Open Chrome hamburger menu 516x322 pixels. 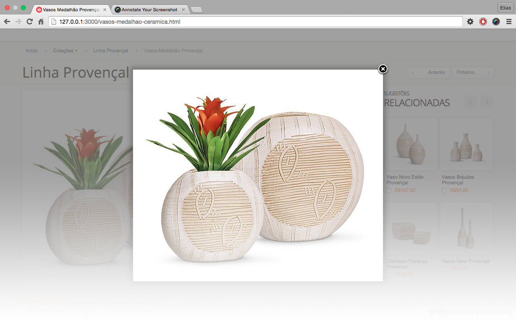[509, 22]
